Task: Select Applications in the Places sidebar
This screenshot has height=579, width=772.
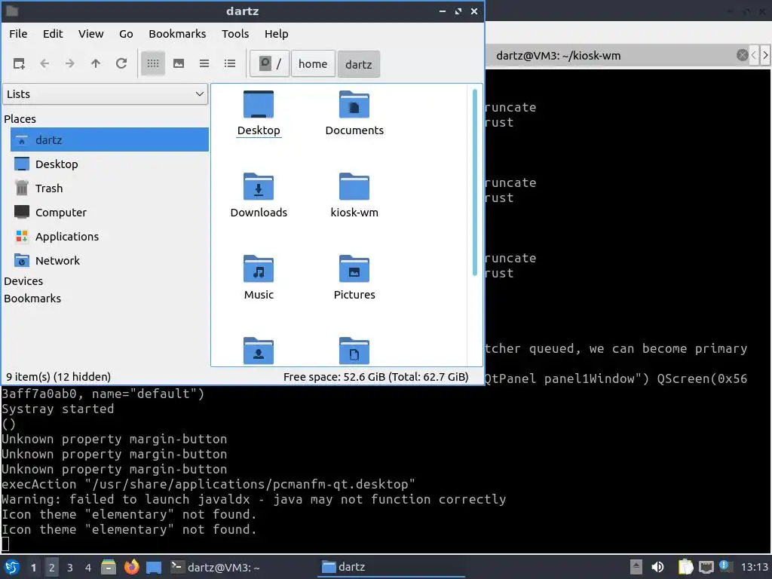Action: 110,236
